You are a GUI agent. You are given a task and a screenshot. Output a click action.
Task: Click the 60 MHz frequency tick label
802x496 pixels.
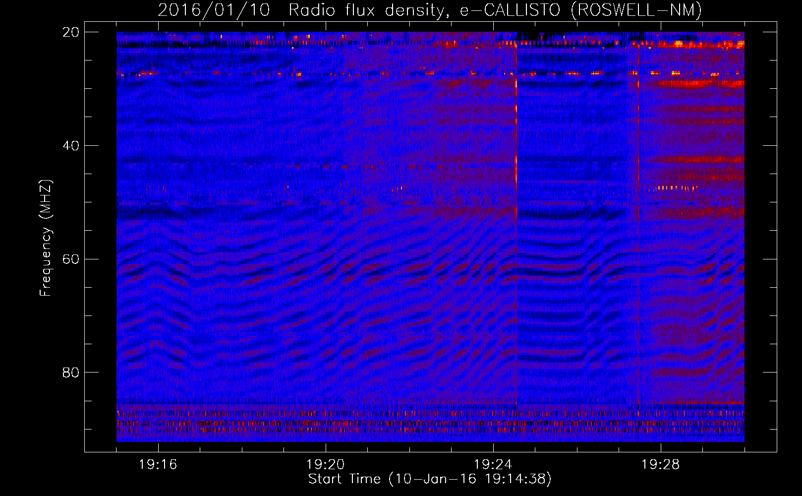[70, 259]
